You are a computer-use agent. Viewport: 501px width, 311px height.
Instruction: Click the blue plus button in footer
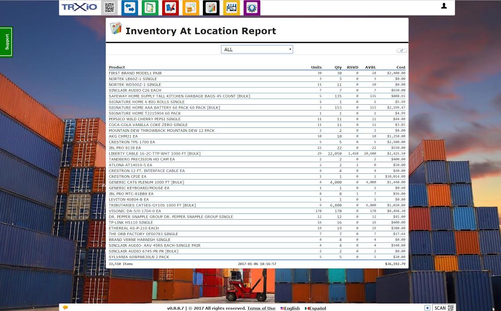(427, 308)
